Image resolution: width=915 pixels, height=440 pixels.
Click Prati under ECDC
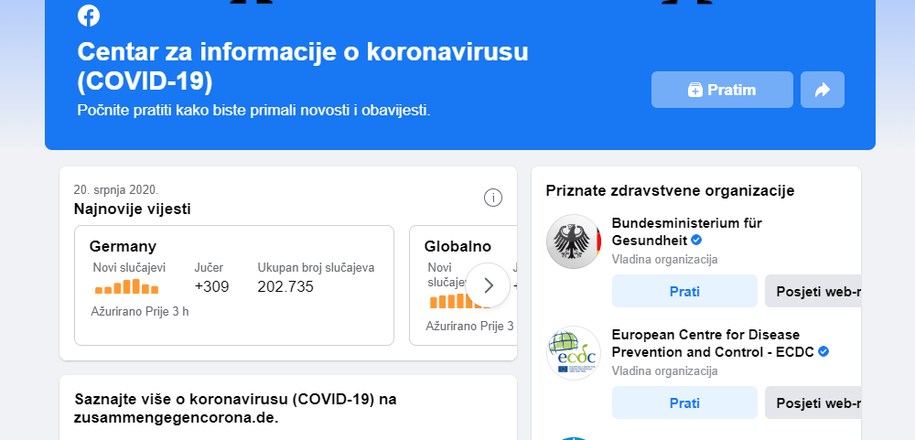click(684, 402)
